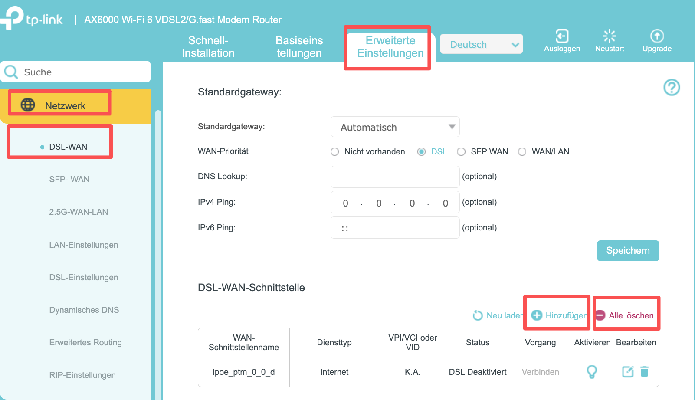Click the Ausloggen logout icon

tap(562, 36)
